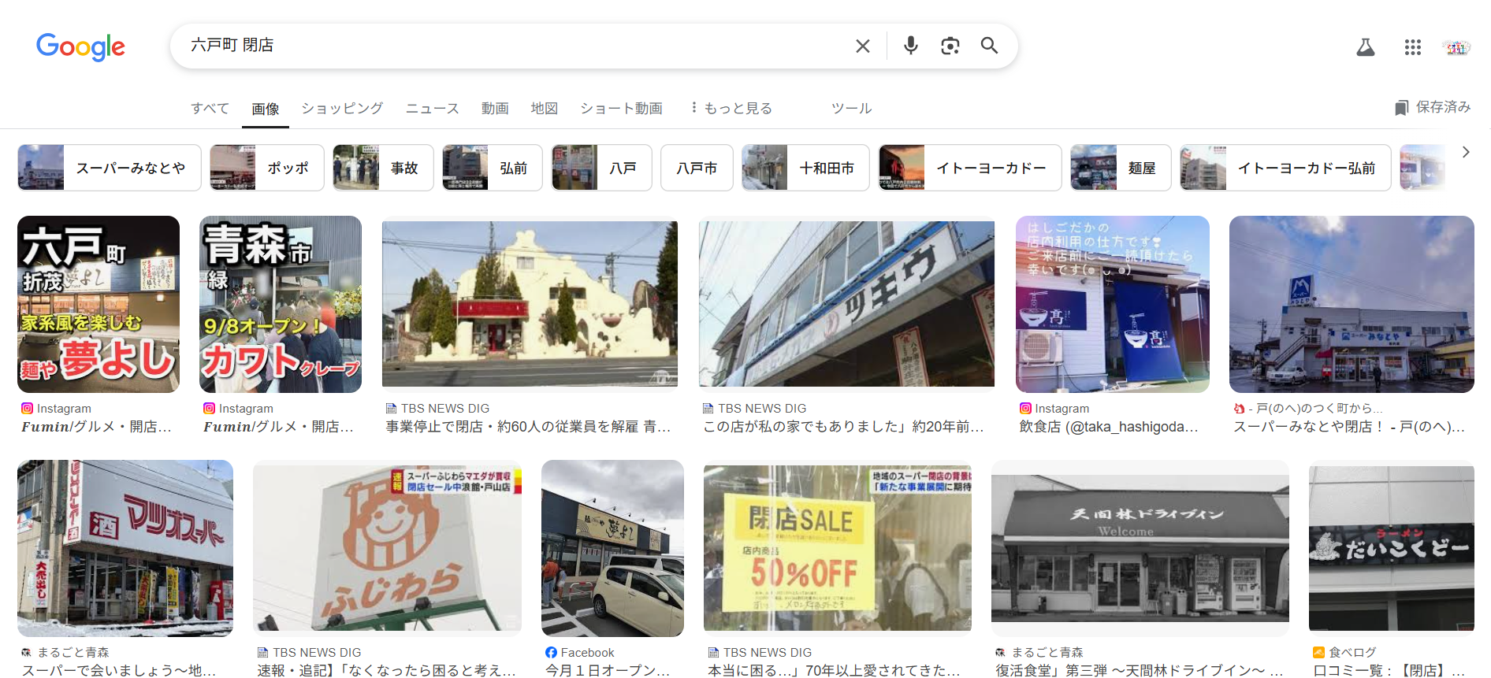Image resolution: width=1491 pixels, height=678 pixels.
Task: Filter by 十和田市 chip
Action: coord(805,168)
